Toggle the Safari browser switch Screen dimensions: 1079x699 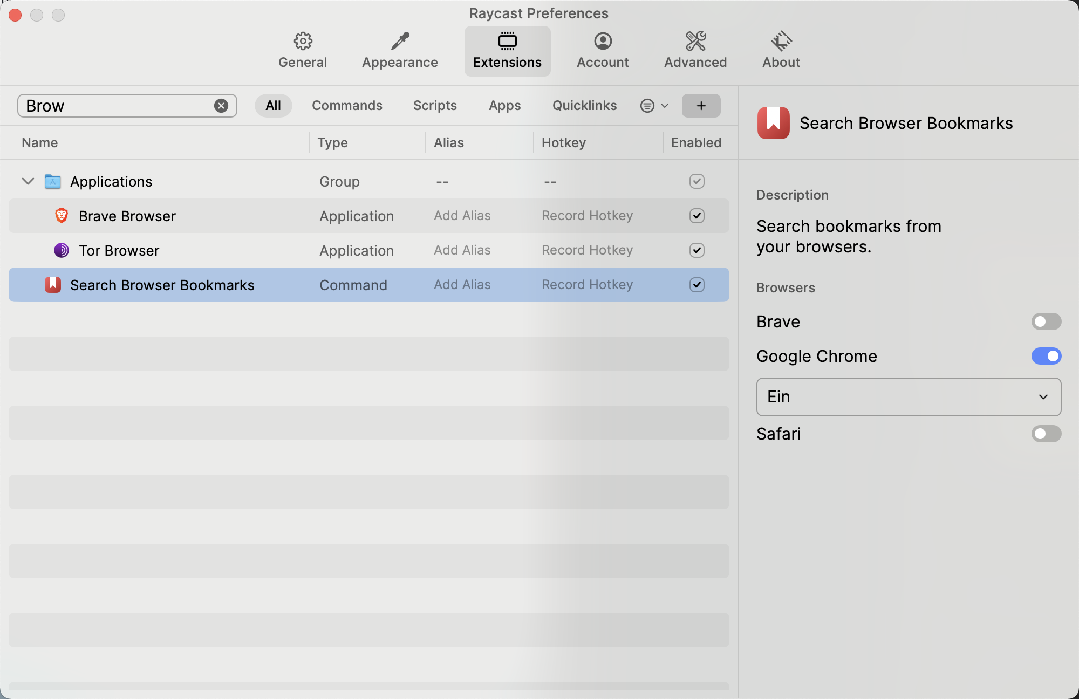point(1046,434)
